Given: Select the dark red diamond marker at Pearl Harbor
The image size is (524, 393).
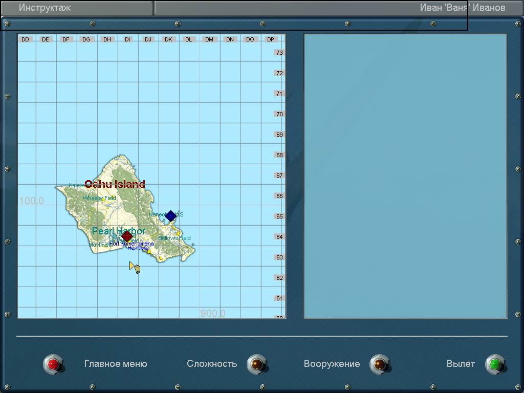Looking at the screenshot, I should [x=127, y=236].
